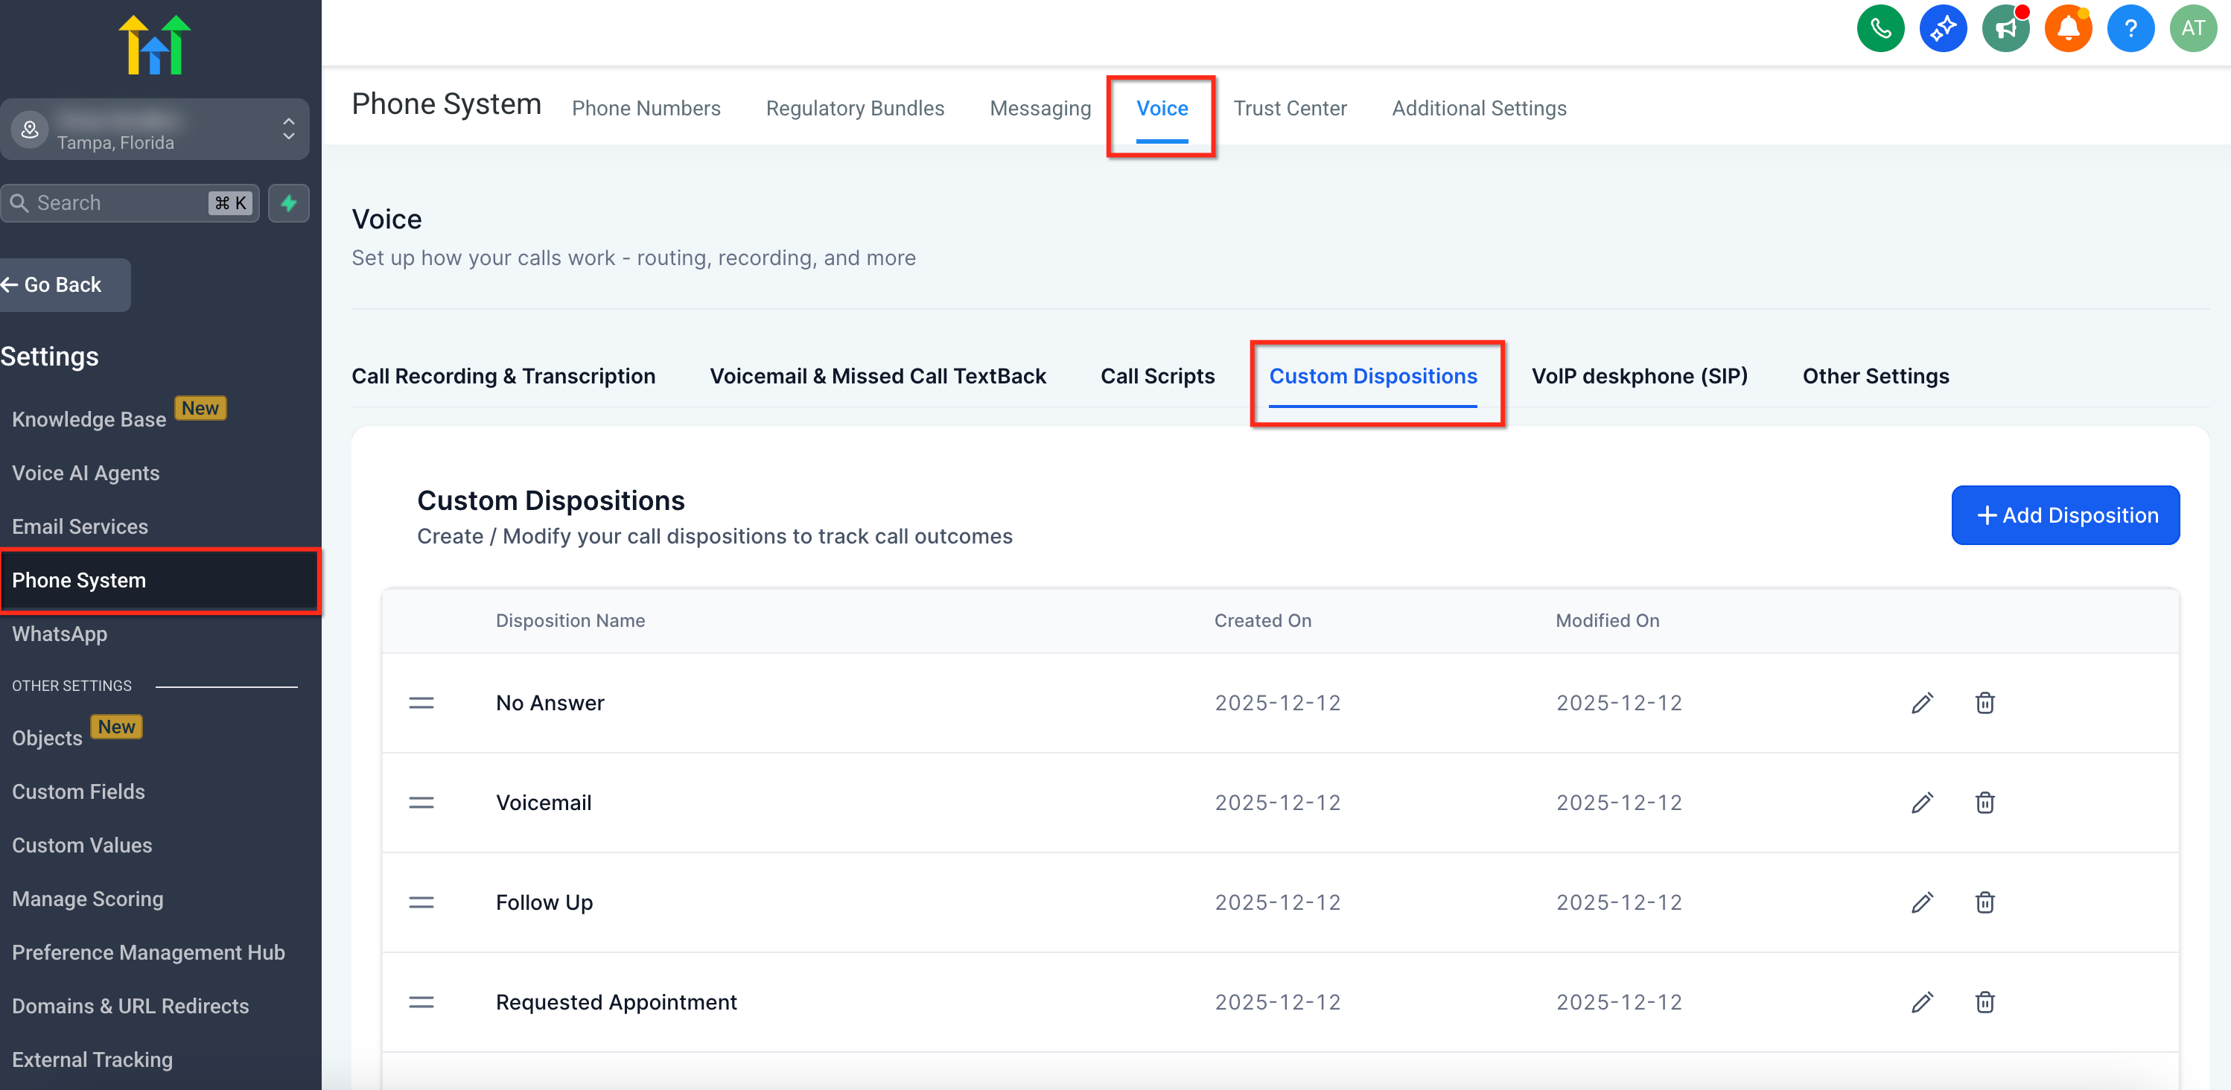
Task: Open the megaphone announcements icon
Action: pos(2005,28)
